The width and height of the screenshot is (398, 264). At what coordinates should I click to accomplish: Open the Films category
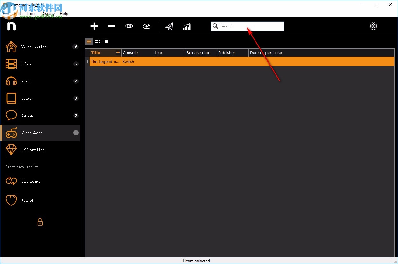pyautogui.click(x=40, y=64)
